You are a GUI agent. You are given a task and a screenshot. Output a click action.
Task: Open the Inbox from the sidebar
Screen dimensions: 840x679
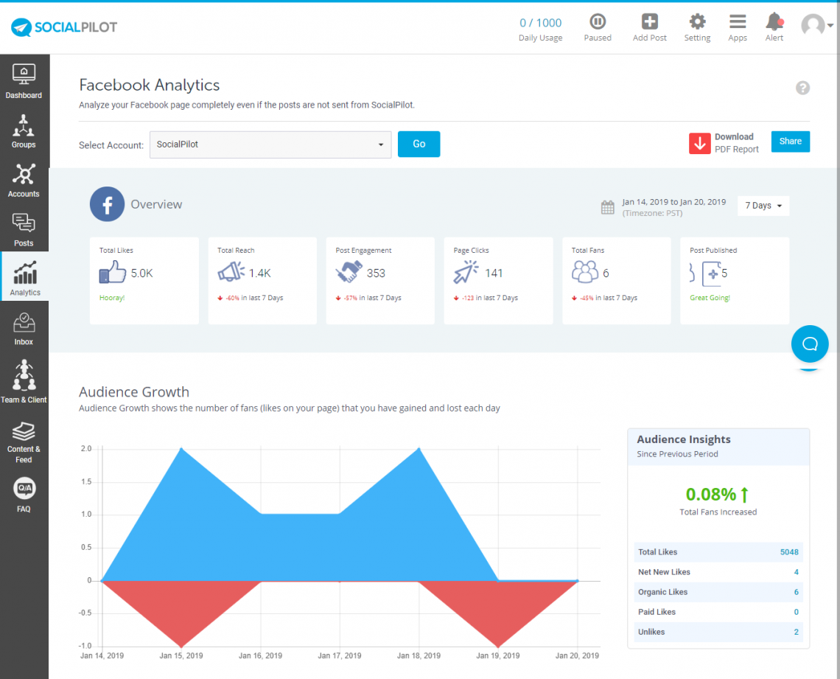(x=24, y=327)
